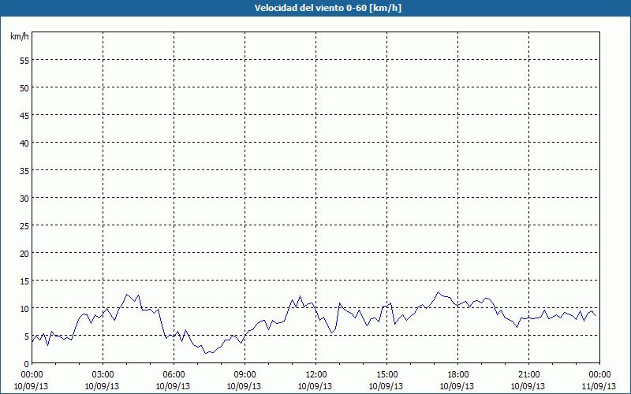The width and height of the screenshot is (631, 394).
Task: Click the 40 value on the y-axis
Action: tap(24, 143)
